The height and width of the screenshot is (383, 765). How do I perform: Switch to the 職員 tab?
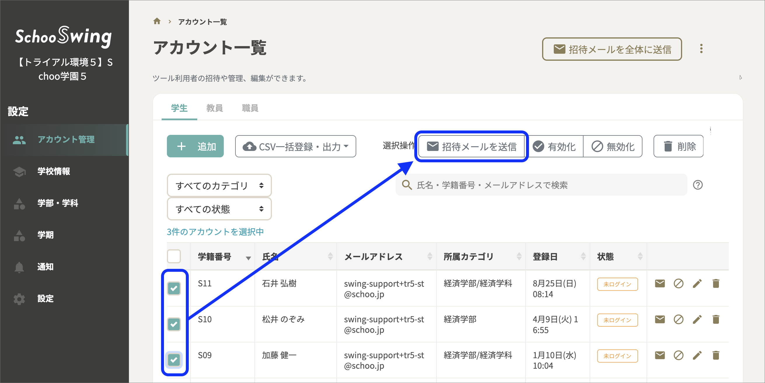[249, 108]
